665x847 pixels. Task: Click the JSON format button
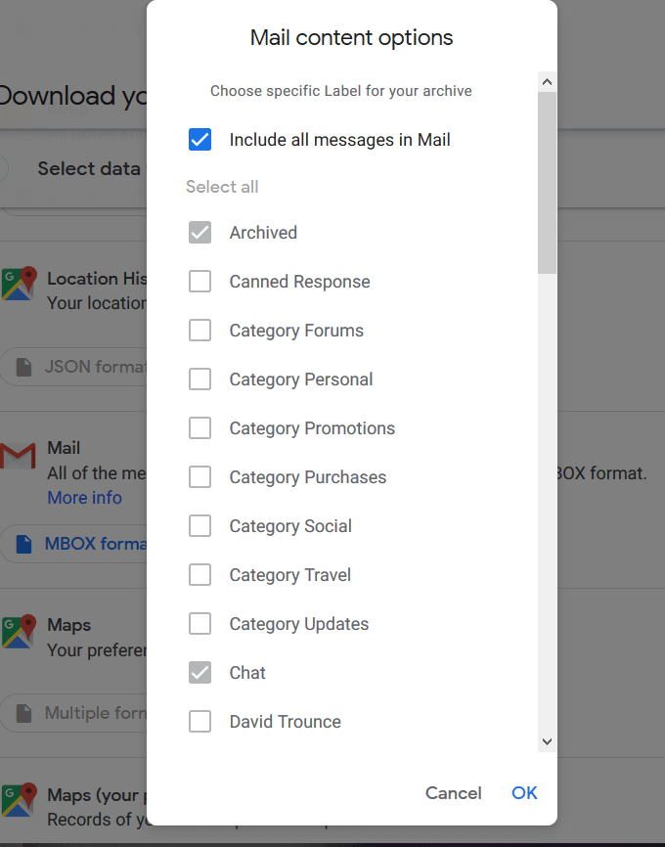point(73,367)
